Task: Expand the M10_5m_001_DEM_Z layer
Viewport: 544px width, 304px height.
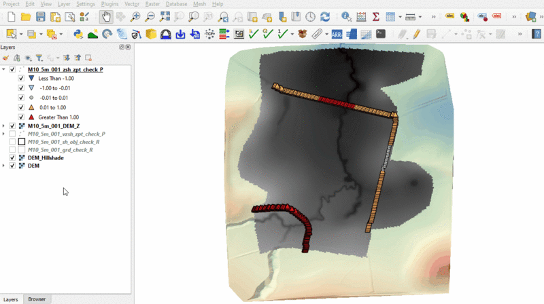Action: (4, 126)
